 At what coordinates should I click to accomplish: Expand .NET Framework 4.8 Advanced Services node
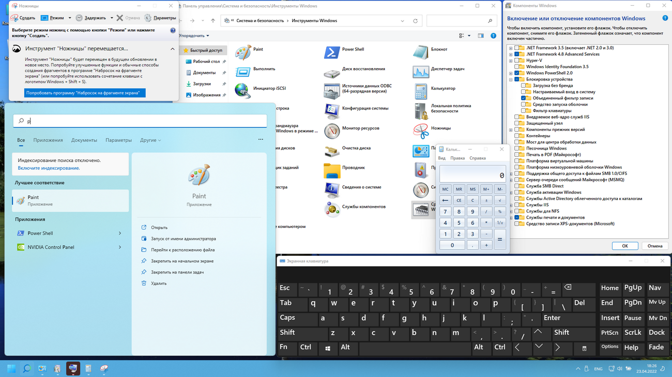tap(511, 54)
